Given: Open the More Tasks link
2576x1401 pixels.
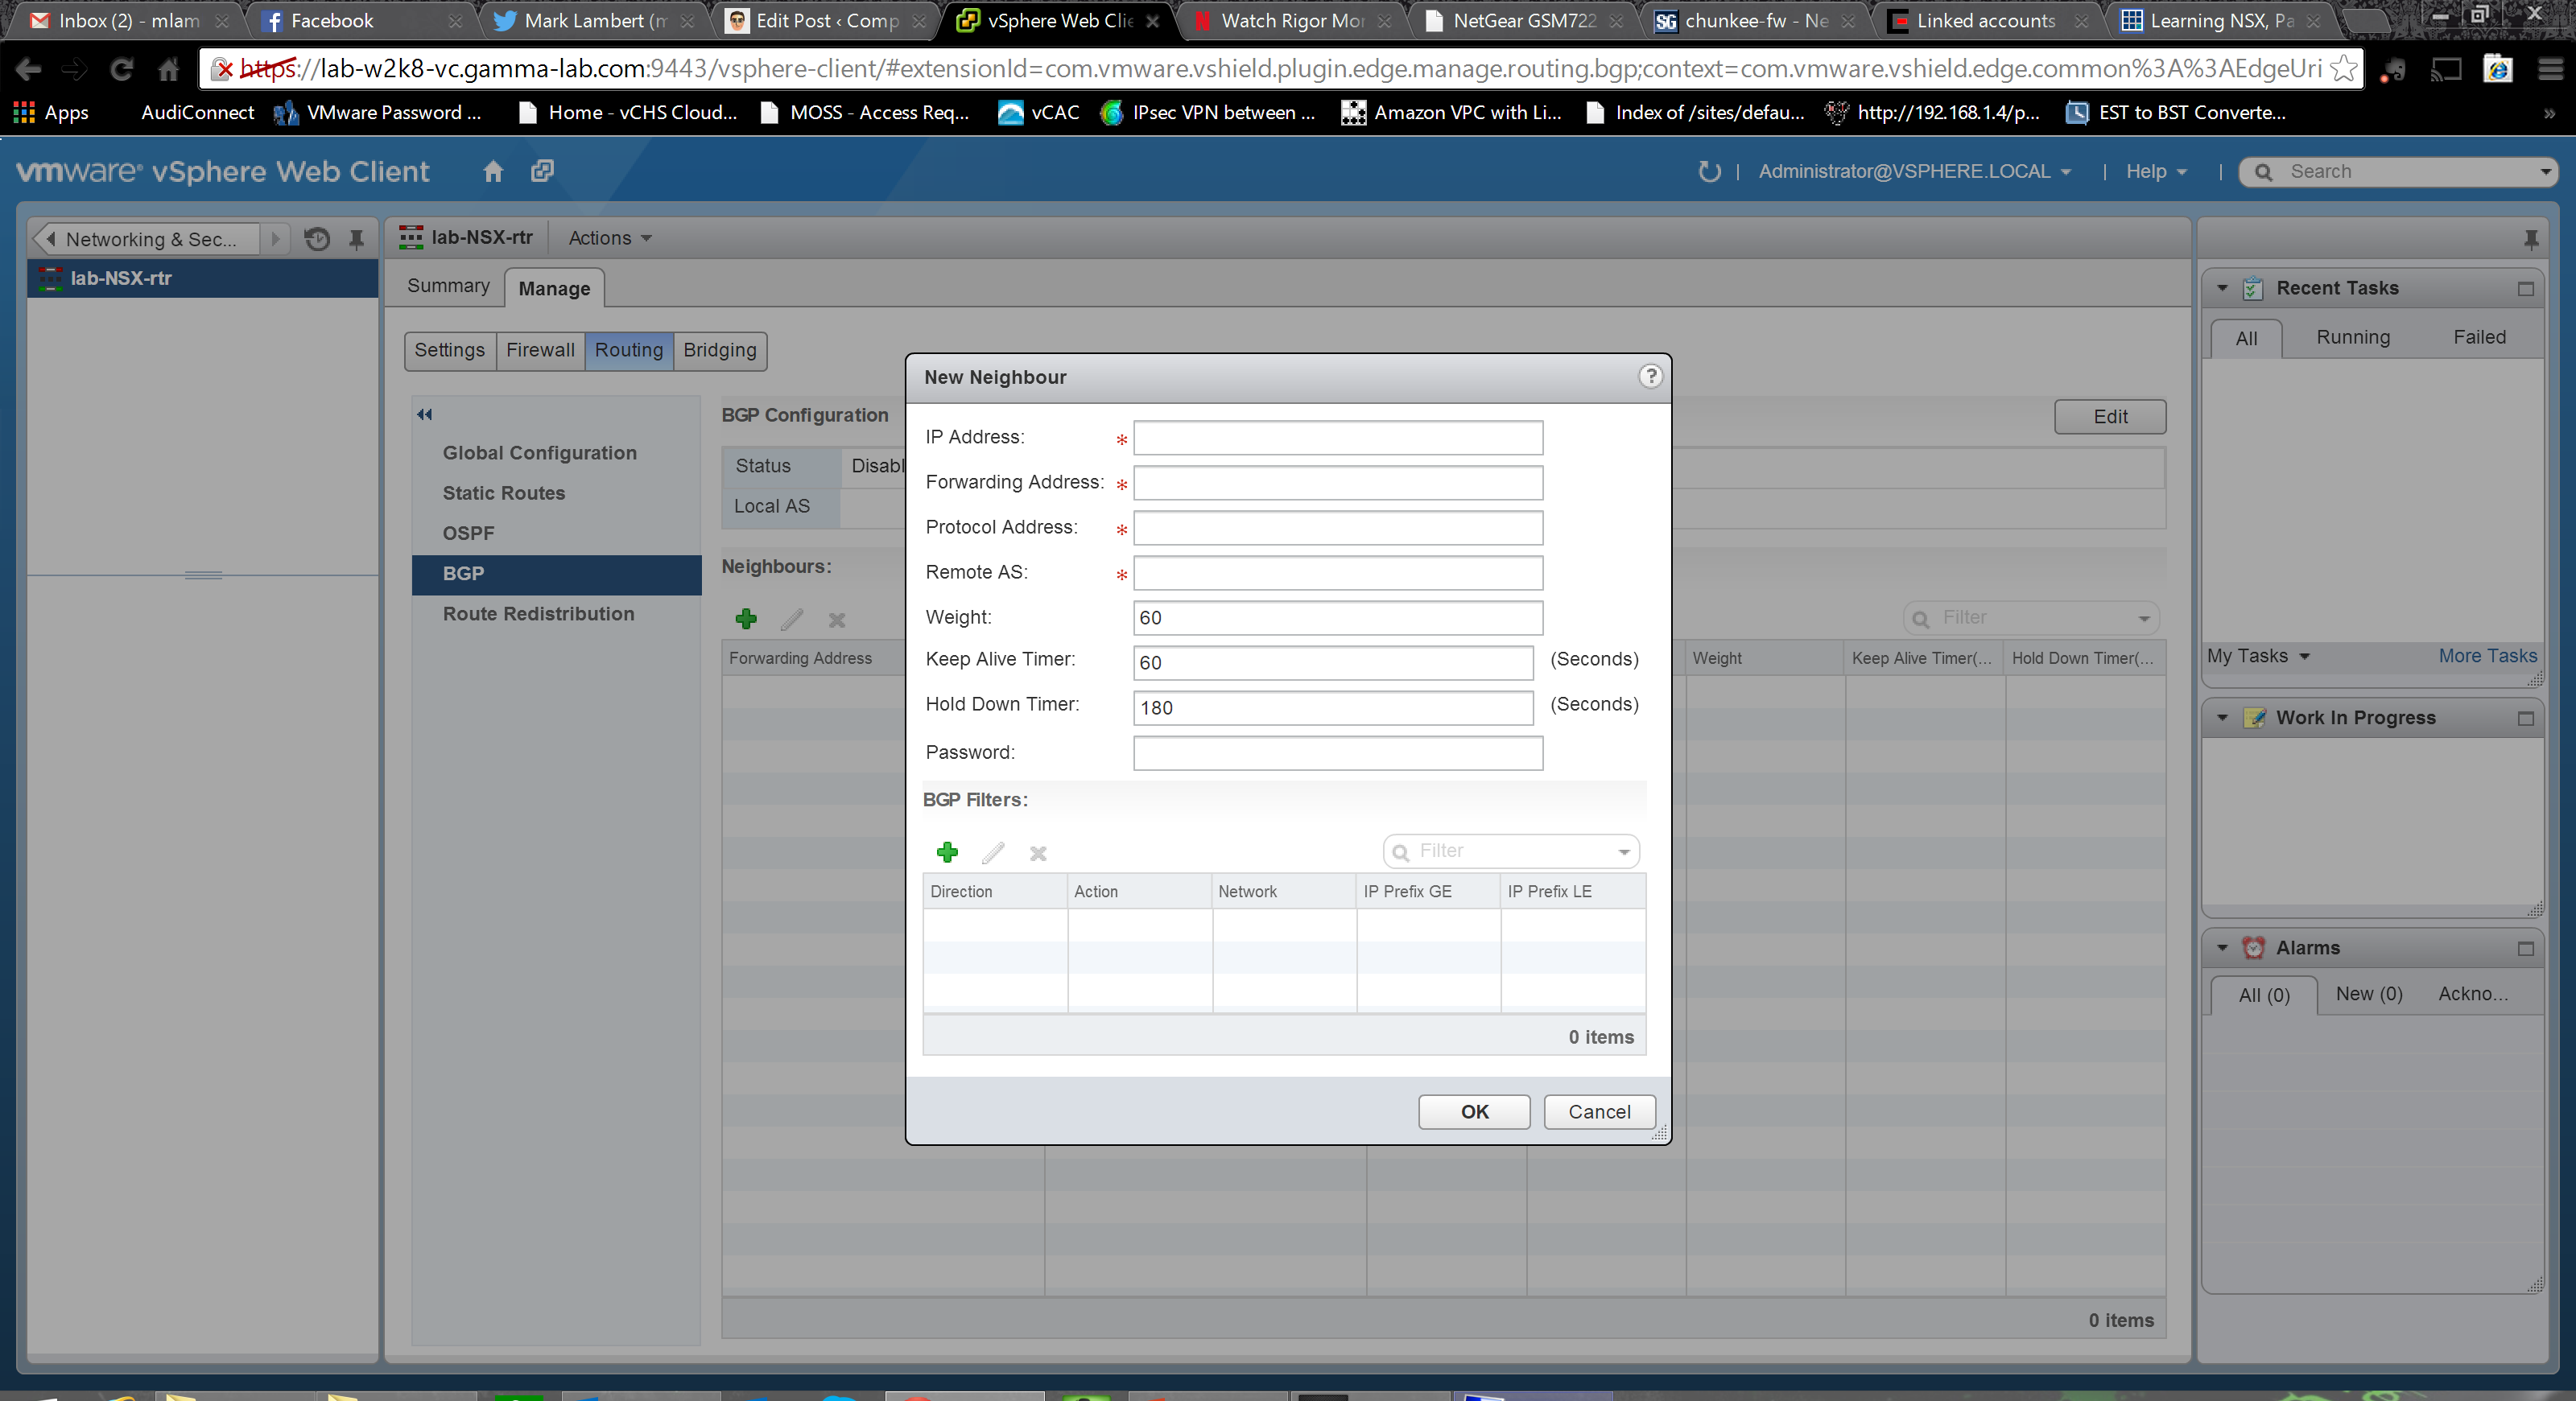Looking at the screenshot, I should (2487, 657).
